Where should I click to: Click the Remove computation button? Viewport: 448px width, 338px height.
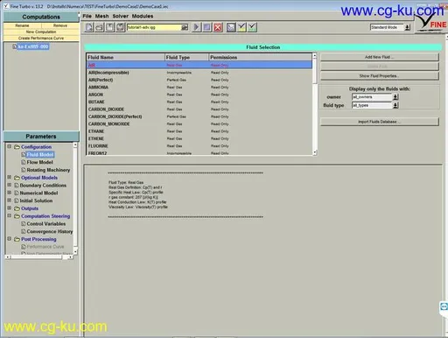pyautogui.click(x=60, y=25)
